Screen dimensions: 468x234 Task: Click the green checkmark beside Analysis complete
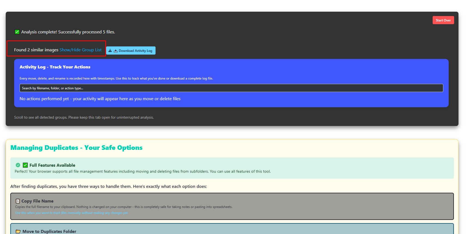[x=17, y=32]
